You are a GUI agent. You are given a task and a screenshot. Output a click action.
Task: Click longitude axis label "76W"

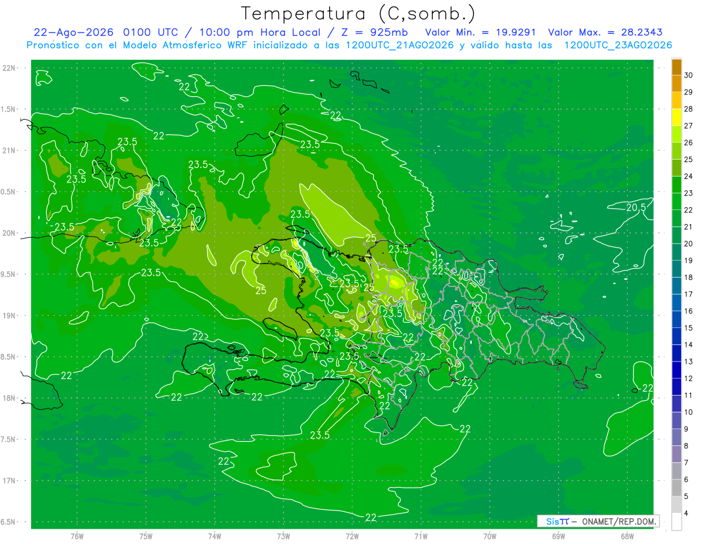pyautogui.click(x=77, y=536)
